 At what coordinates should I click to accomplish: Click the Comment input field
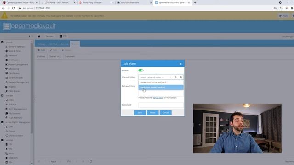[161, 105]
